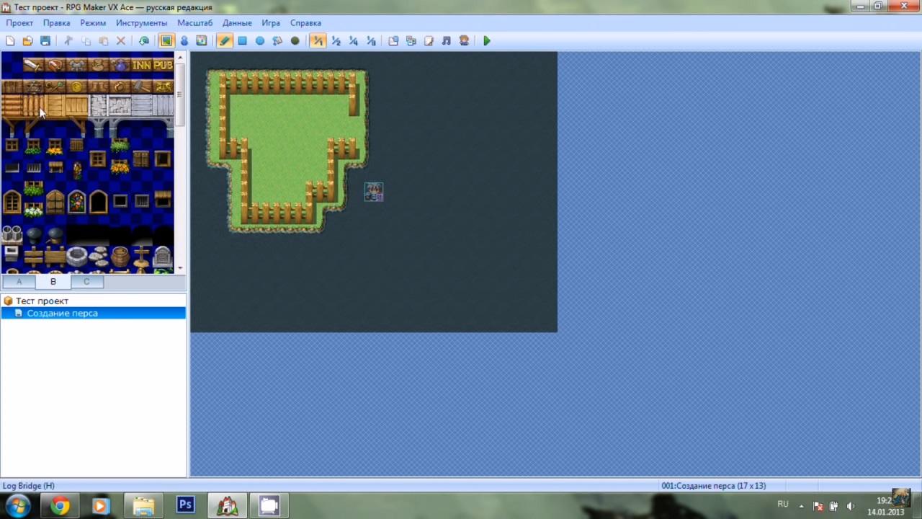Toggle Map editing mode
Screen dimensions: 922x519
166,41
